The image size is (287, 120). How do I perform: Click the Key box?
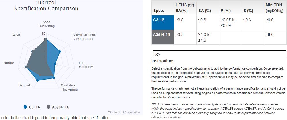(x=218, y=54)
